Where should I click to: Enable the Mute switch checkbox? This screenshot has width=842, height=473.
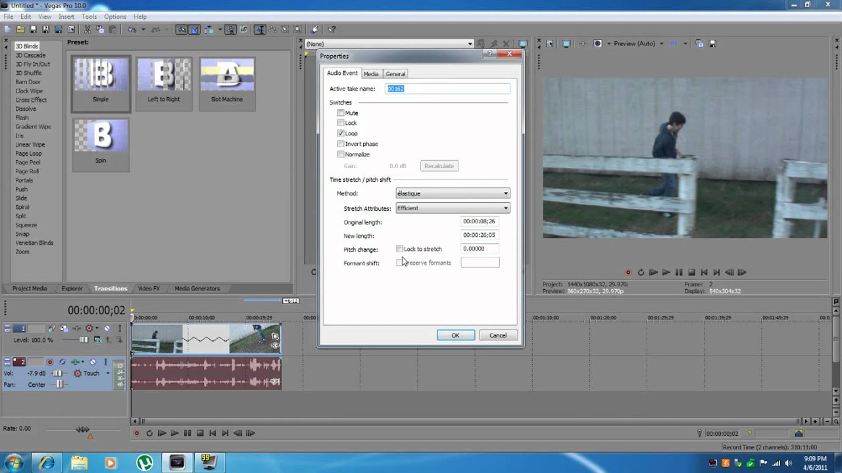pyautogui.click(x=341, y=113)
